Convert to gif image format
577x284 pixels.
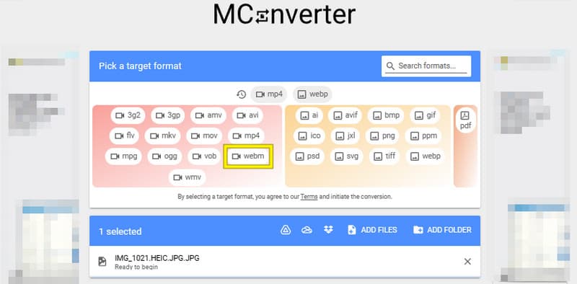coord(425,115)
